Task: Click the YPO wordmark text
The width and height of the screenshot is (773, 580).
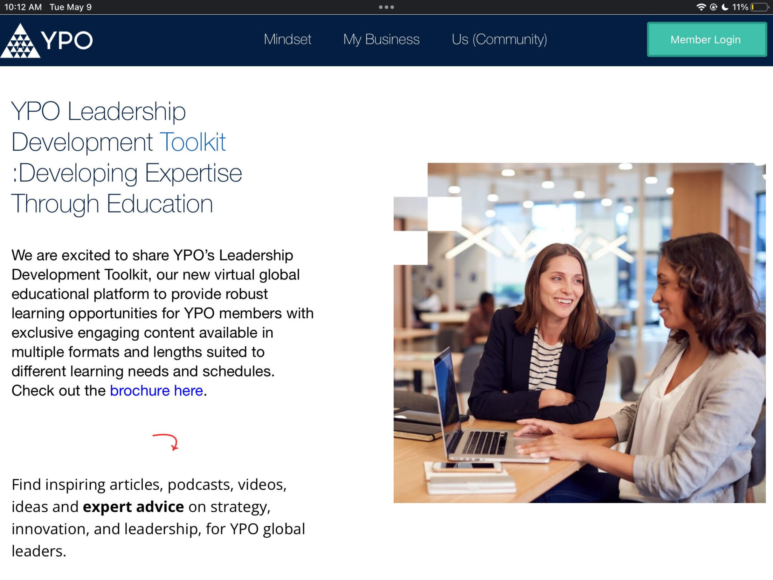Action: pos(67,40)
